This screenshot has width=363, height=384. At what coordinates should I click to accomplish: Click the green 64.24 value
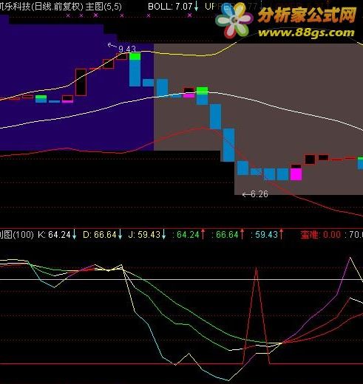[188, 235]
